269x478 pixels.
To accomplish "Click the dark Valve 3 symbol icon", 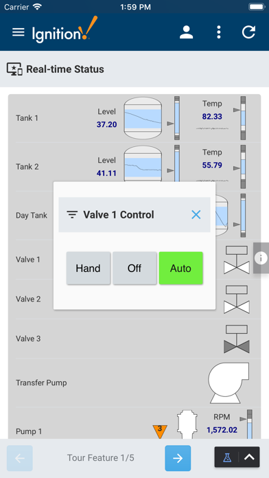I will click(237, 339).
